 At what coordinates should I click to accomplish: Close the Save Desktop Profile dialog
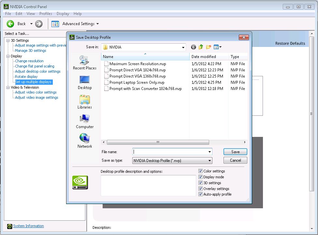(x=244, y=37)
